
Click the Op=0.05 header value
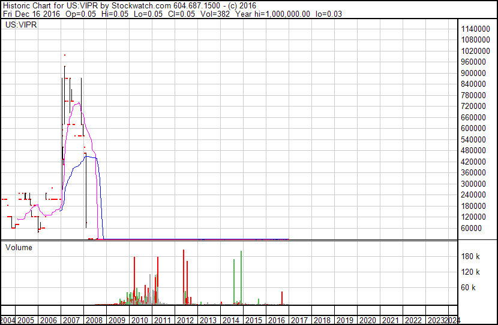pos(80,14)
